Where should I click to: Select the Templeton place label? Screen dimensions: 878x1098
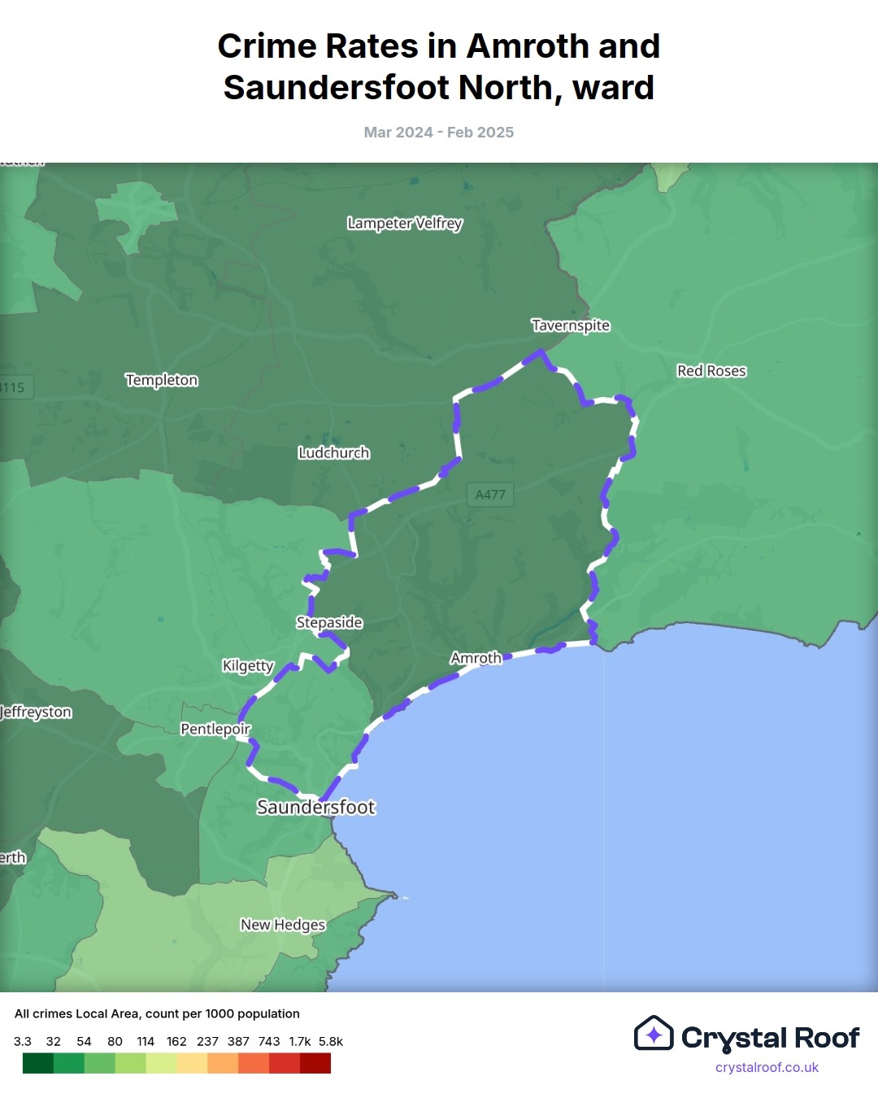[x=162, y=380]
